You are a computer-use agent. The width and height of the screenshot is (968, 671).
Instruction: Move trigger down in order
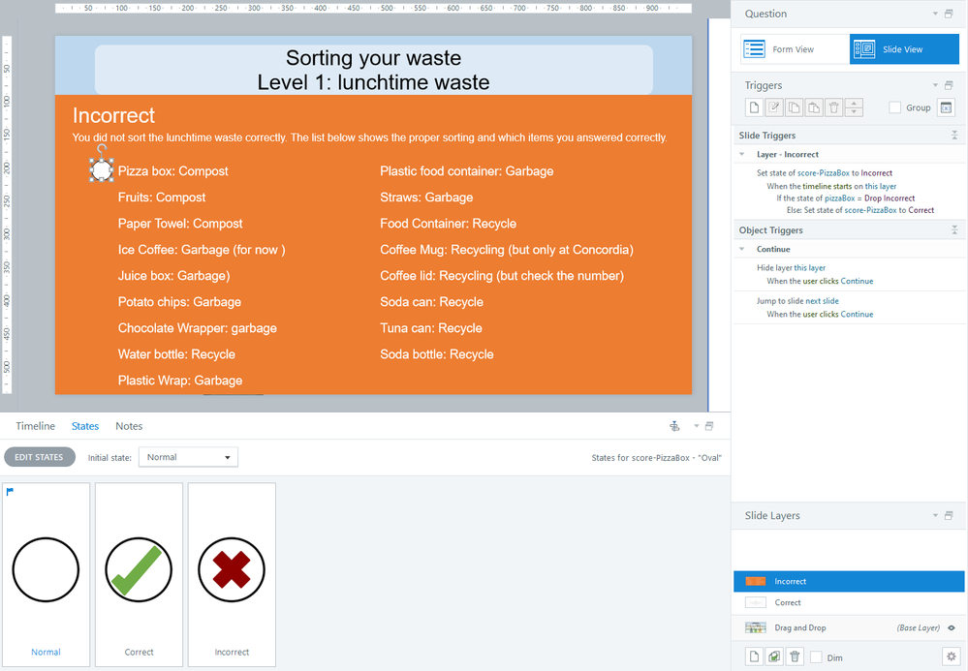[x=854, y=111]
